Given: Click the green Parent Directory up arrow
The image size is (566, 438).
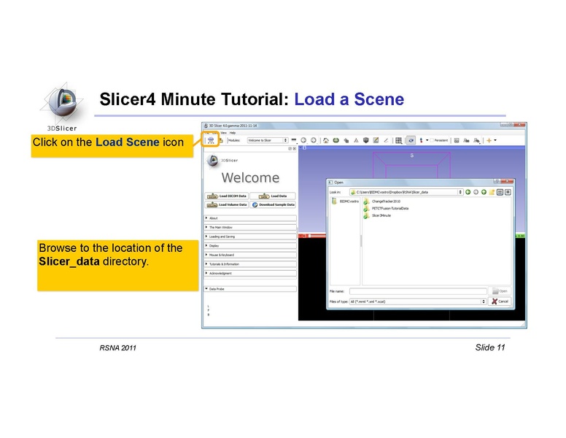Looking at the screenshot, I should [x=484, y=192].
